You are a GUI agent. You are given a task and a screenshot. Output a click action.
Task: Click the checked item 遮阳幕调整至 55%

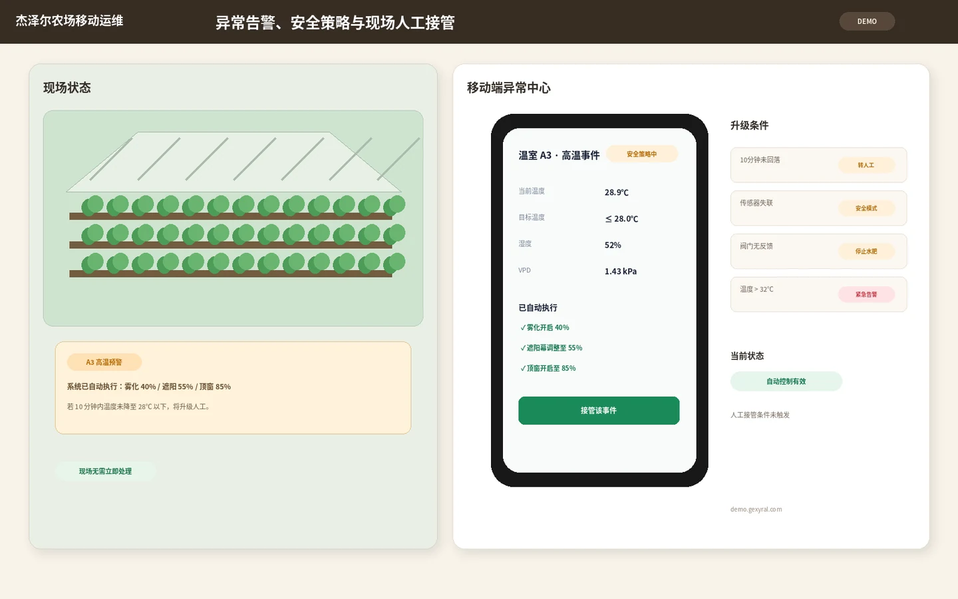coord(551,348)
